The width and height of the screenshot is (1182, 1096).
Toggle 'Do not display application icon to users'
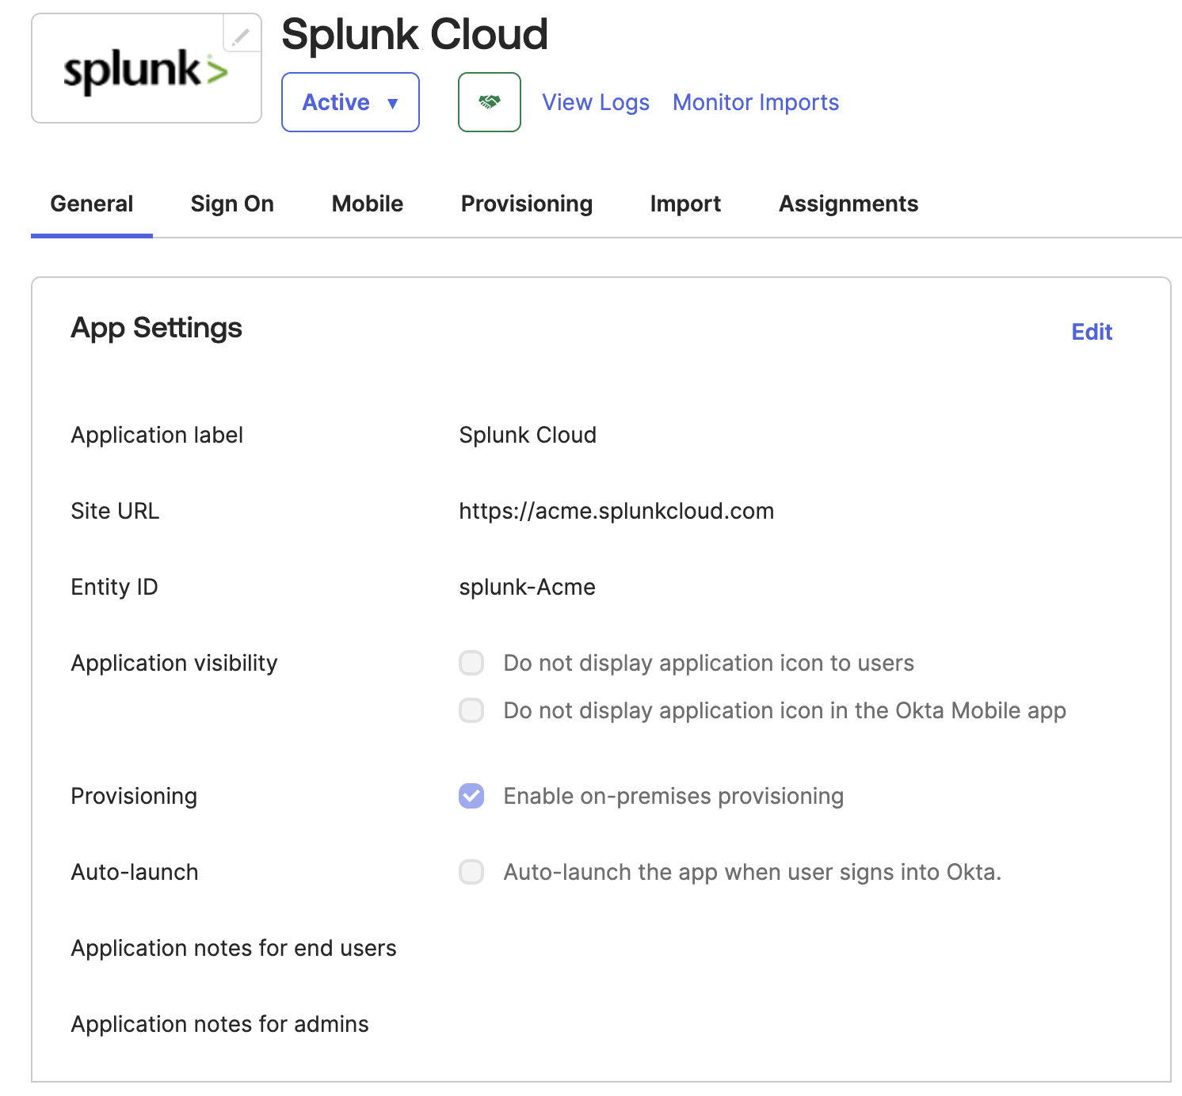click(471, 663)
